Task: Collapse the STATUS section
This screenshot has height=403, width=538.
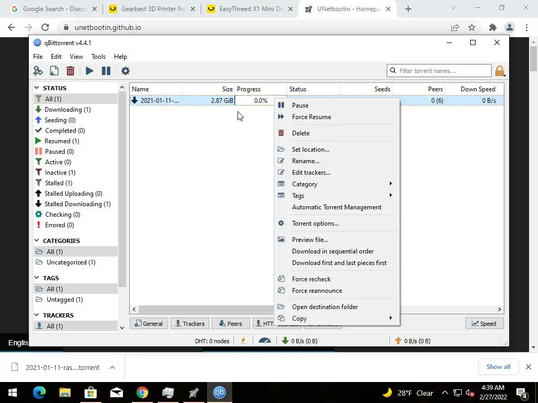Action: click(37, 88)
